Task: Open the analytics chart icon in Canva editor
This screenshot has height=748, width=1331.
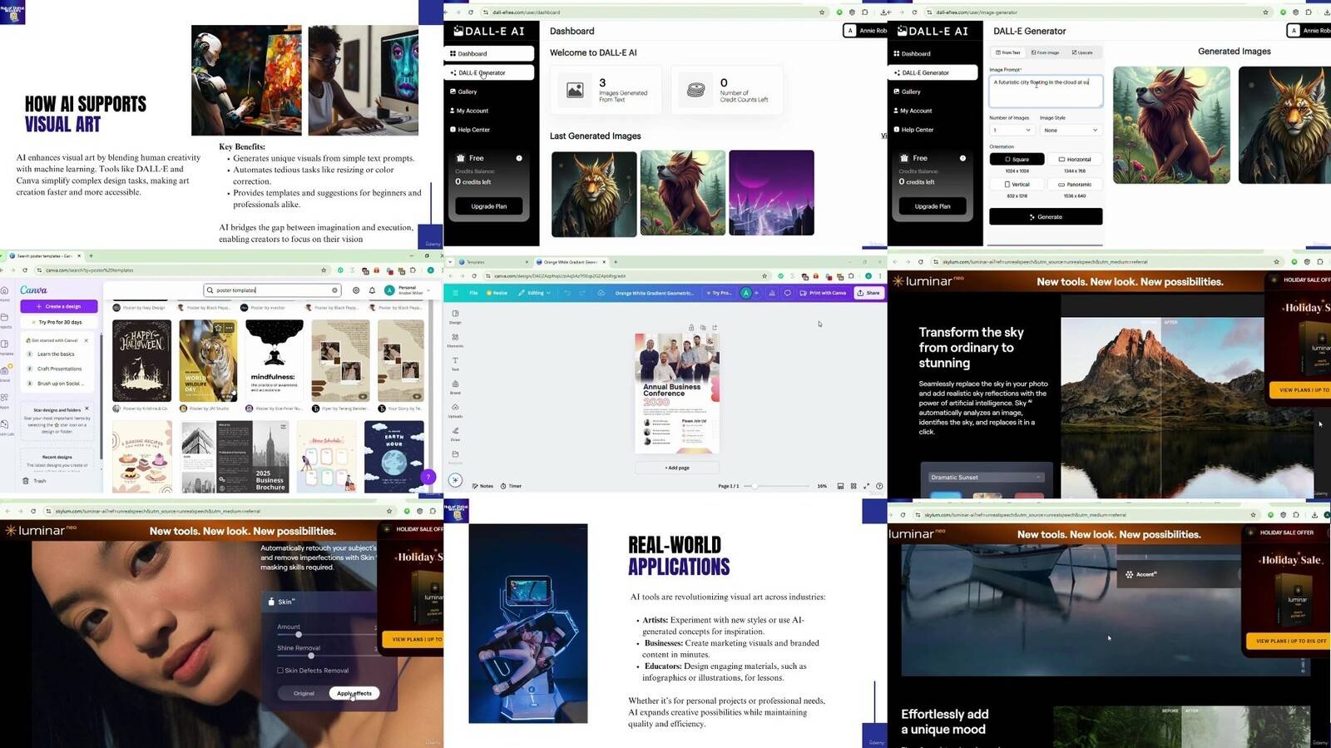Action: pyautogui.click(x=772, y=293)
